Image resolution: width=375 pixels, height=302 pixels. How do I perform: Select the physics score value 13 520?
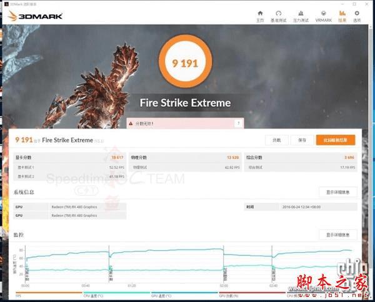coord(233,157)
